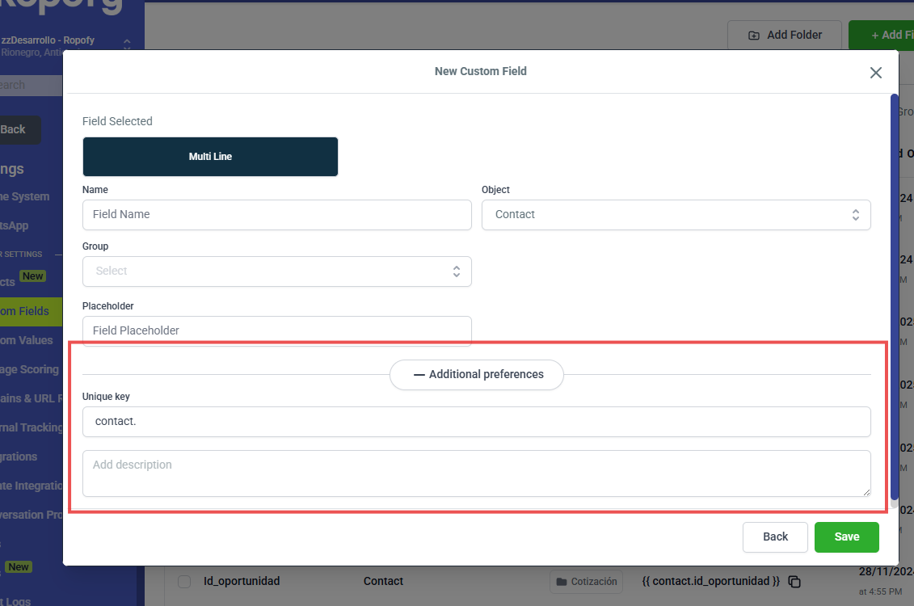Click the Field Name input
Image resolution: width=914 pixels, height=606 pixels.
276,215
